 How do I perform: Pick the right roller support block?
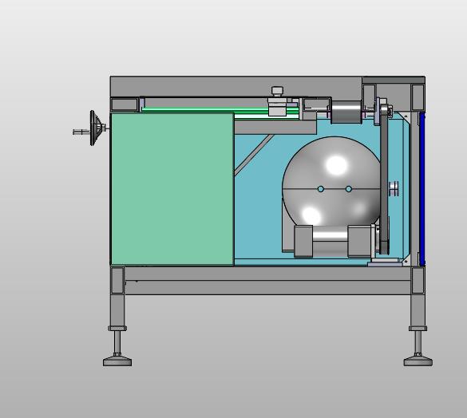[x=359, y=241]
